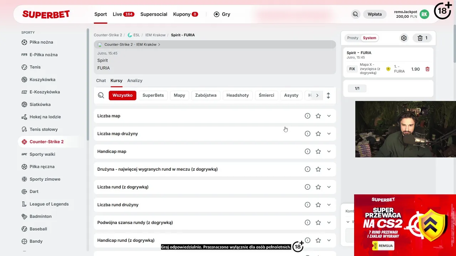Show info for Liczba map
The image size is (456, 256).
click(307, 116)
